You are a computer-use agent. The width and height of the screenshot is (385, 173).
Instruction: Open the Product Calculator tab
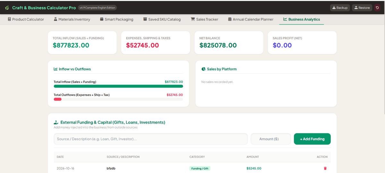coord(26,19)
